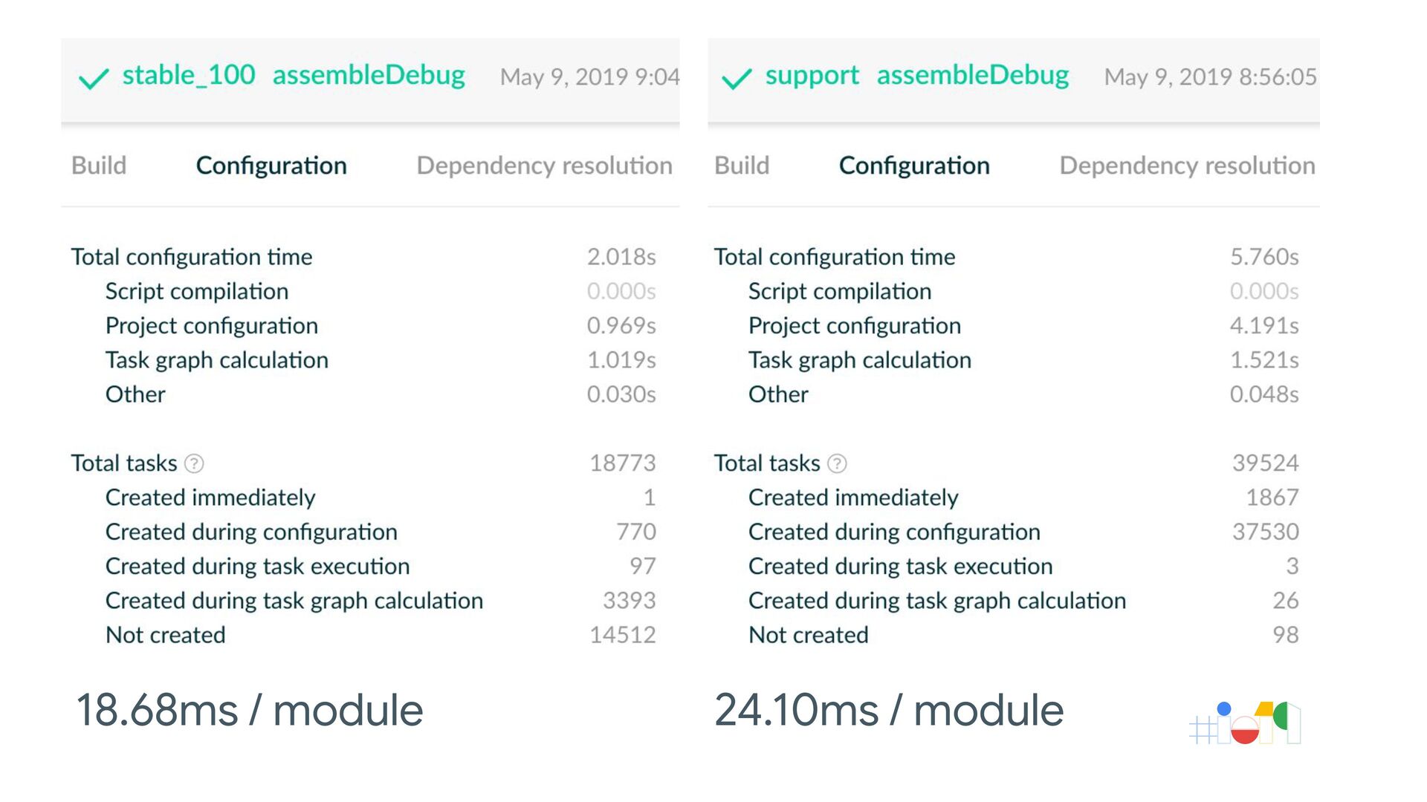Click the left panel's Not created value 14512
The image size is (1427, 802).
coord(623,636)
